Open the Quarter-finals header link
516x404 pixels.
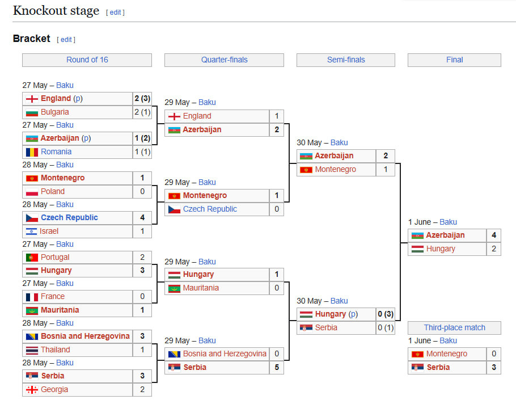(x=224, y=60)
